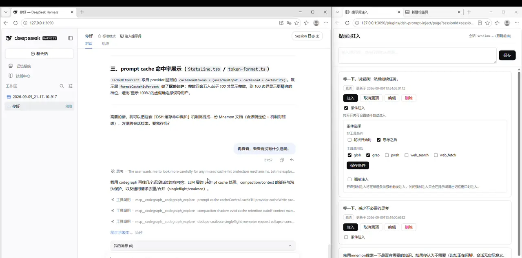
Task: Enable the 强制注入 checkbox
Action: 349,179
